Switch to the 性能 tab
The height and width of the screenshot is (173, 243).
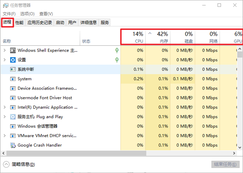[x=19, y=23]
